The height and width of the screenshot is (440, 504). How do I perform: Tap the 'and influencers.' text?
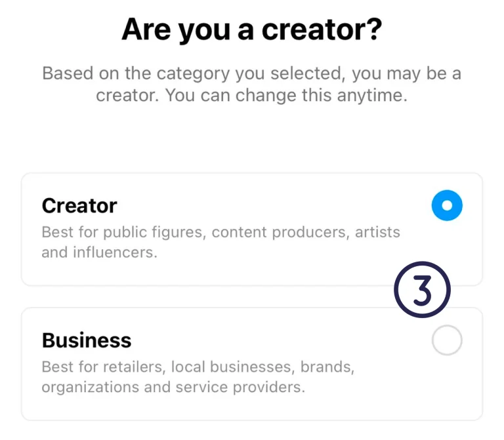[100, 252]
